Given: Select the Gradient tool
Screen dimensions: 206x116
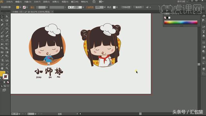Looking at the screenshot, I should tap(7, 52).
